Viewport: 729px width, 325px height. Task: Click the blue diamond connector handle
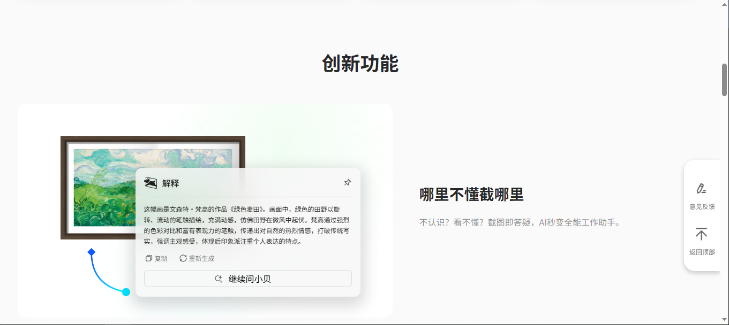point(92,252)
